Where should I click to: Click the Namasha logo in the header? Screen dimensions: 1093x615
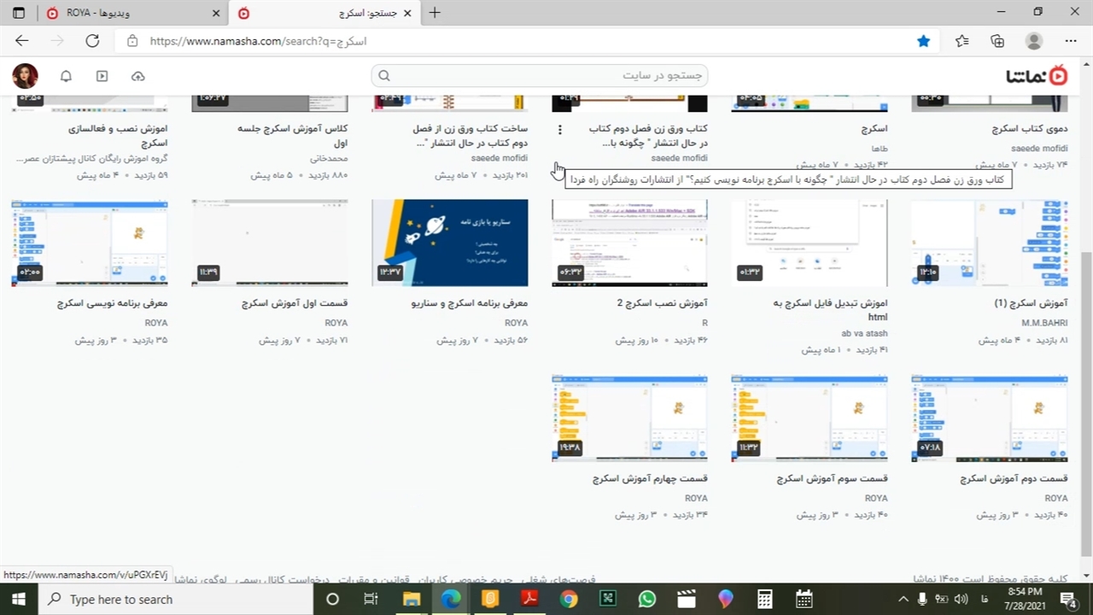point(1037,76)
